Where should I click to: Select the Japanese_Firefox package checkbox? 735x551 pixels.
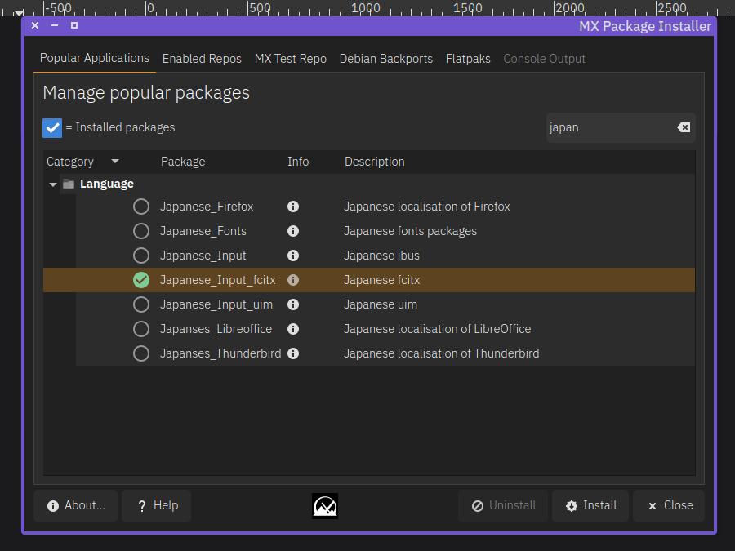[141, 207]
